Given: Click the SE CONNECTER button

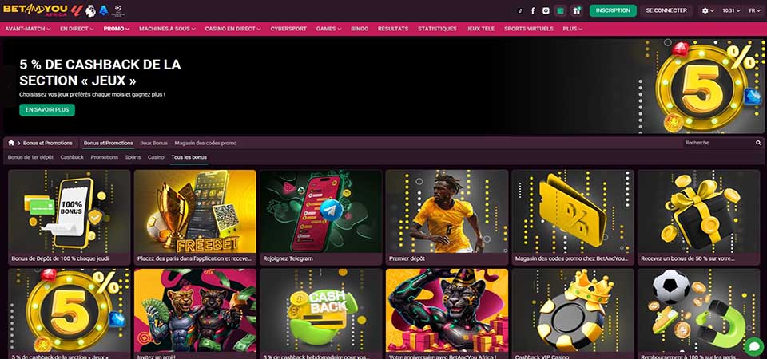Looking at the screenshot, I should [666, 10].
